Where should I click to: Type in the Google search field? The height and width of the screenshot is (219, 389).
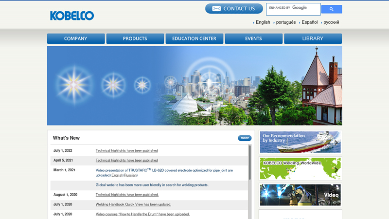(x=293, y=9)
